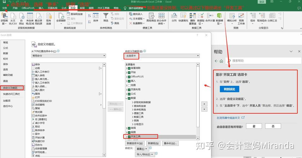302x158 pixels.
Task: Uncheck the 页面布局 tab checkbox
Action: tap(129, 90)
